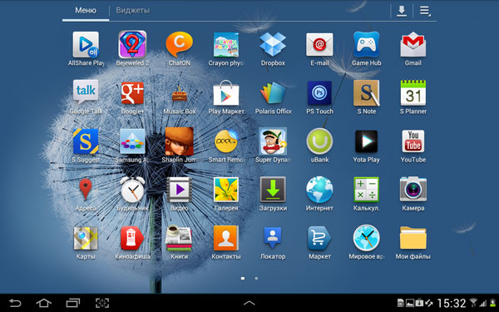
Task: Launch Yota Play app
Action: point(366,141)
